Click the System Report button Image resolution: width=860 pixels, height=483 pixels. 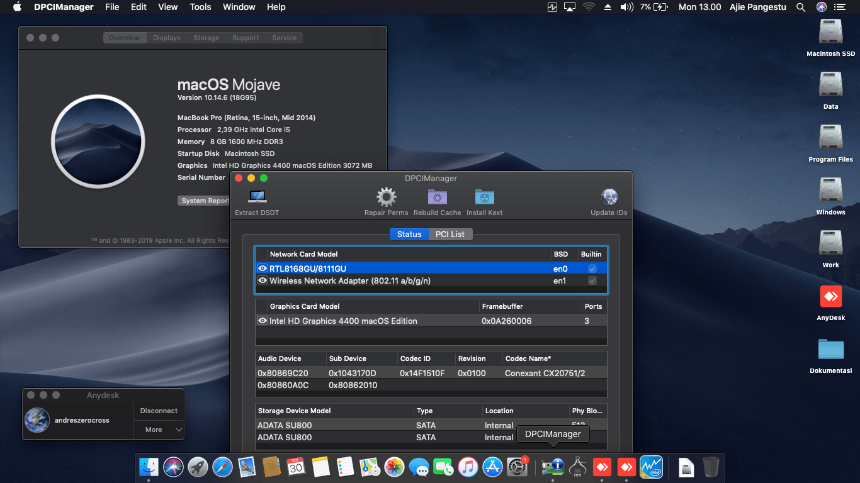pyautogui.click(x=204, y=201)
